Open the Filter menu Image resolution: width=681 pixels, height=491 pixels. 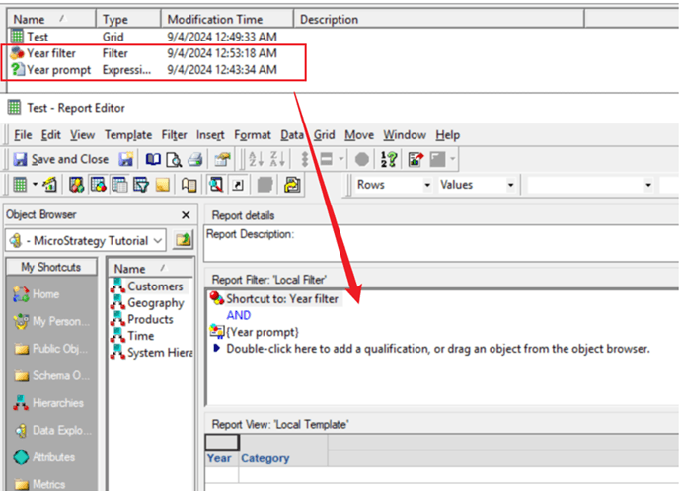[174, 134]
